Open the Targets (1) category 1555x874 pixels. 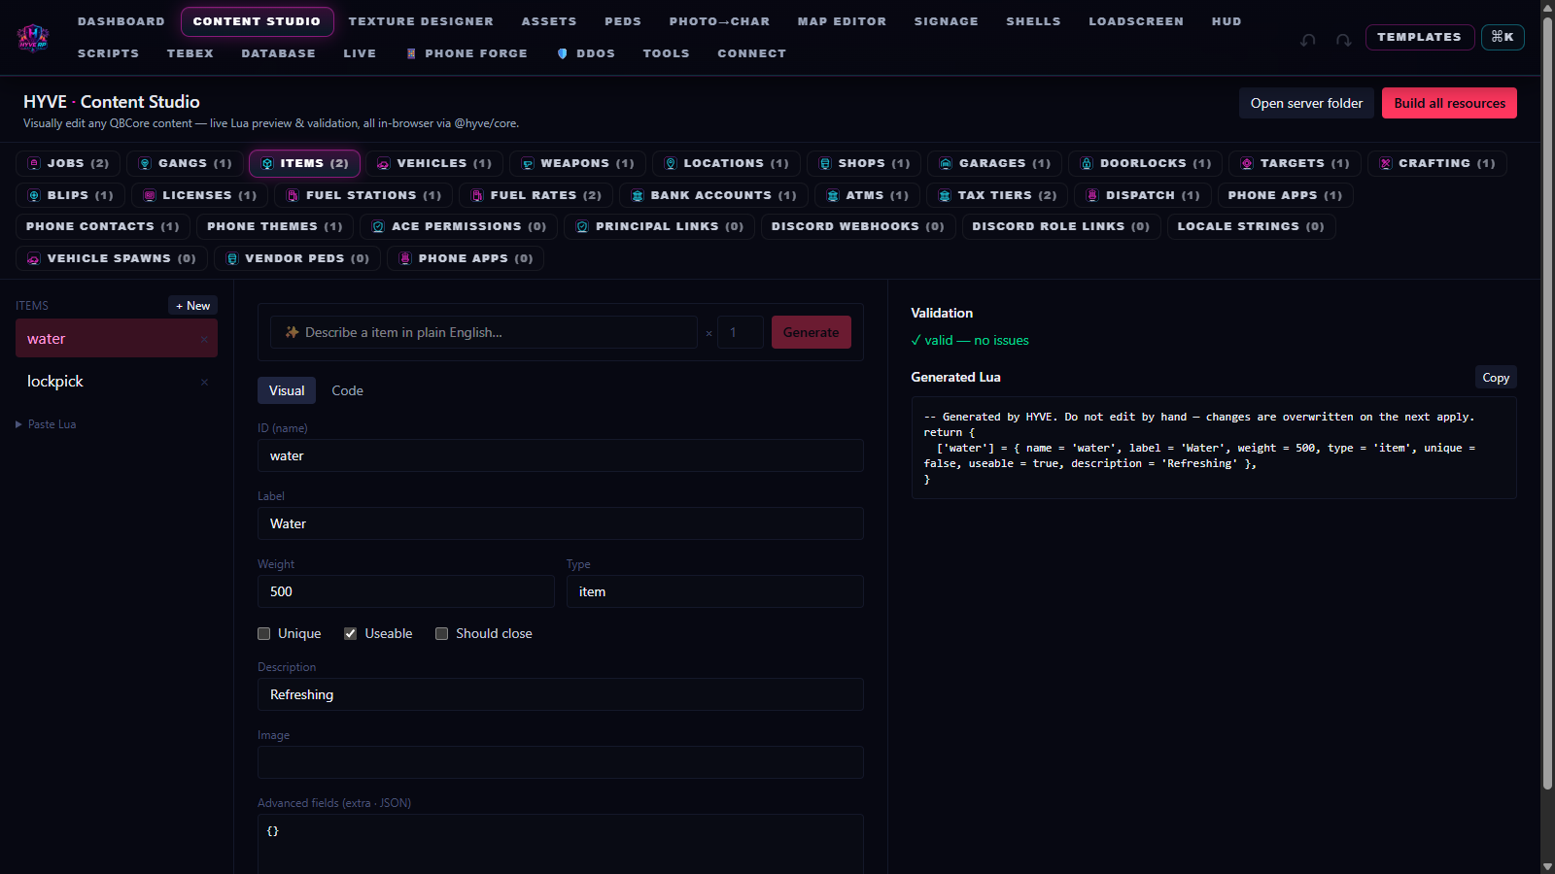1295,163
